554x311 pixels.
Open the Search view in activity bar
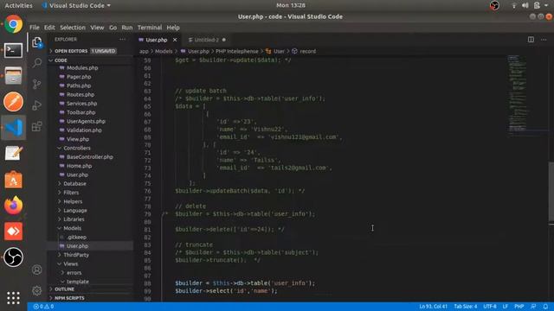pyautogui.click(x=37, y=63)
